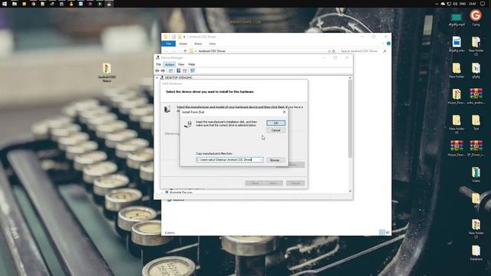Switch Explorer to details view icon
Image resolution: width=491 pixels, height=276 pixels.
pos(382,232)
